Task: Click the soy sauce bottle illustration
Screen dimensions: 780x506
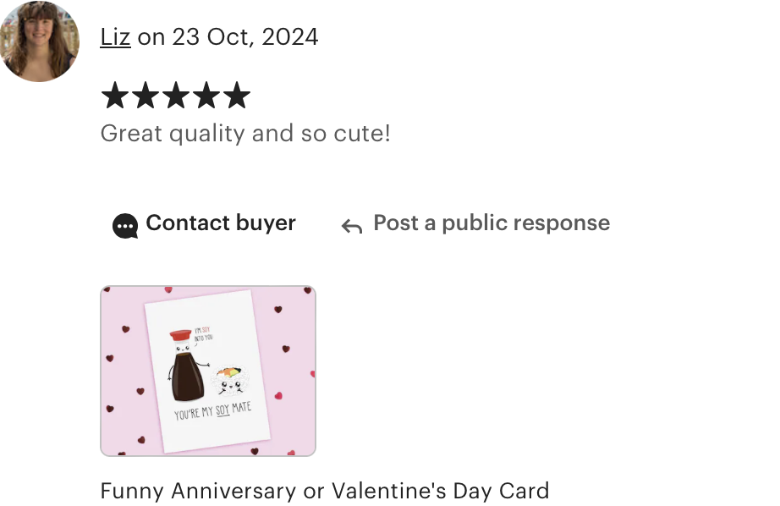Action: click(188, 365)
